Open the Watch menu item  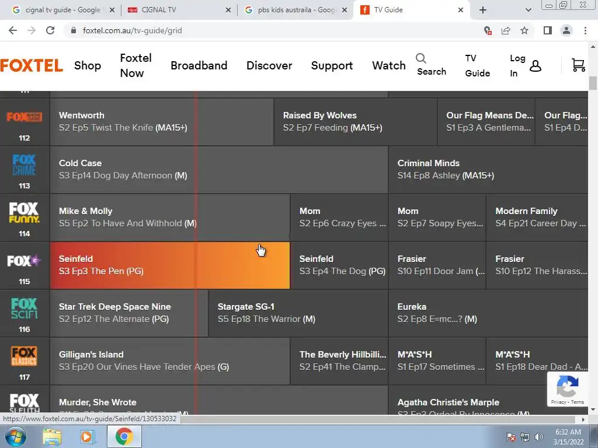tap(388, 65)
